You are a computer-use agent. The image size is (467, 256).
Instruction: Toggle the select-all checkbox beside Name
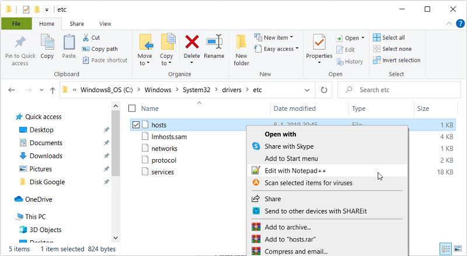point(132,108)
